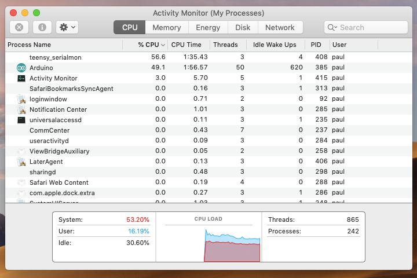Sort by Process Name column

pos(64,45)
